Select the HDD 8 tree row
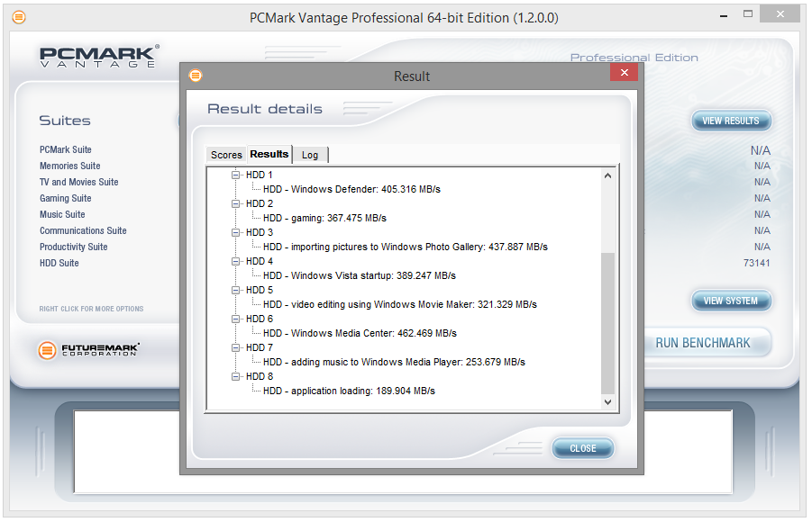This screenshot has height=522, width=812. point(260,376)
